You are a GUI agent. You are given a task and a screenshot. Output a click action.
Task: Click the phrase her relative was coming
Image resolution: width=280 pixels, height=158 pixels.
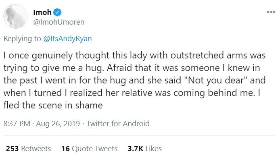155,93
